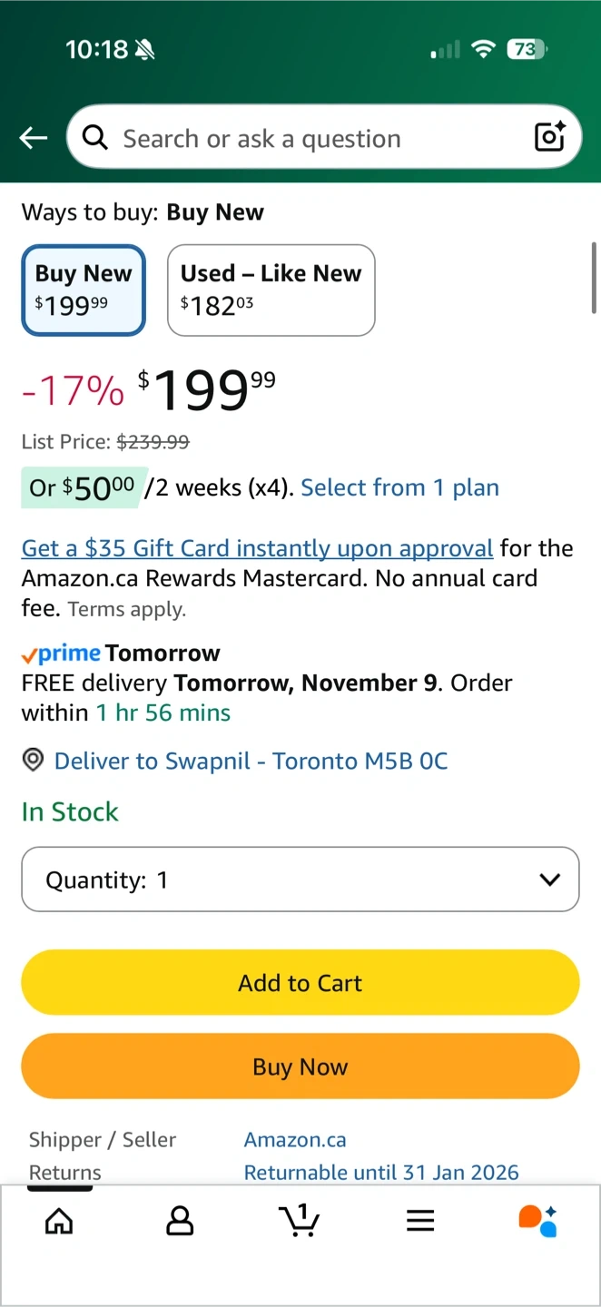
Task: Go to Home tab icon
Action: (59, 1220)
